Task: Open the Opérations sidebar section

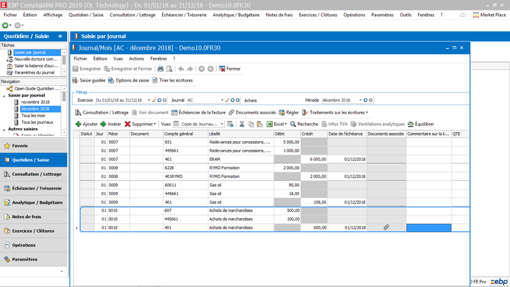Action: [33, 245]
